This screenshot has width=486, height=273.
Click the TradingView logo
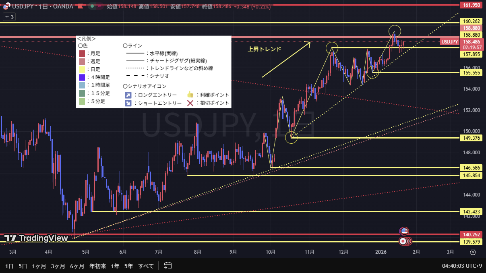(36, 238)
